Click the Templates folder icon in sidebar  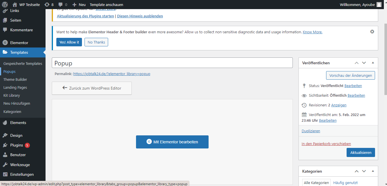[5, 52]
